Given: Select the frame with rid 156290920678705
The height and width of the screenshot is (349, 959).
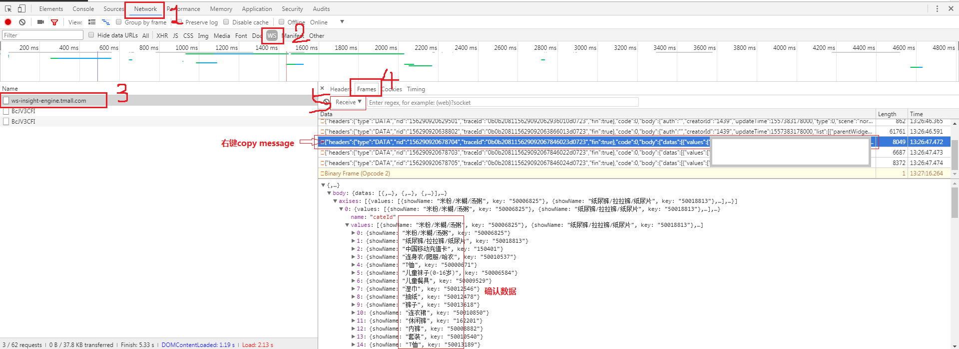Looking at the screenshot, I should pyautogui.click(x=634, y=163).
